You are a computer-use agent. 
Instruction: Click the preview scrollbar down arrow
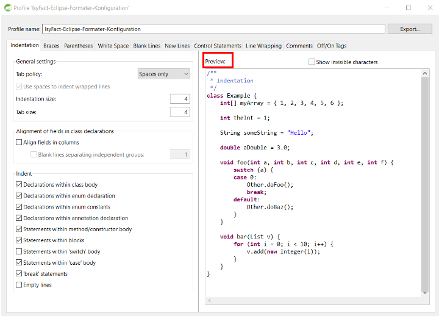coord(425,293)
